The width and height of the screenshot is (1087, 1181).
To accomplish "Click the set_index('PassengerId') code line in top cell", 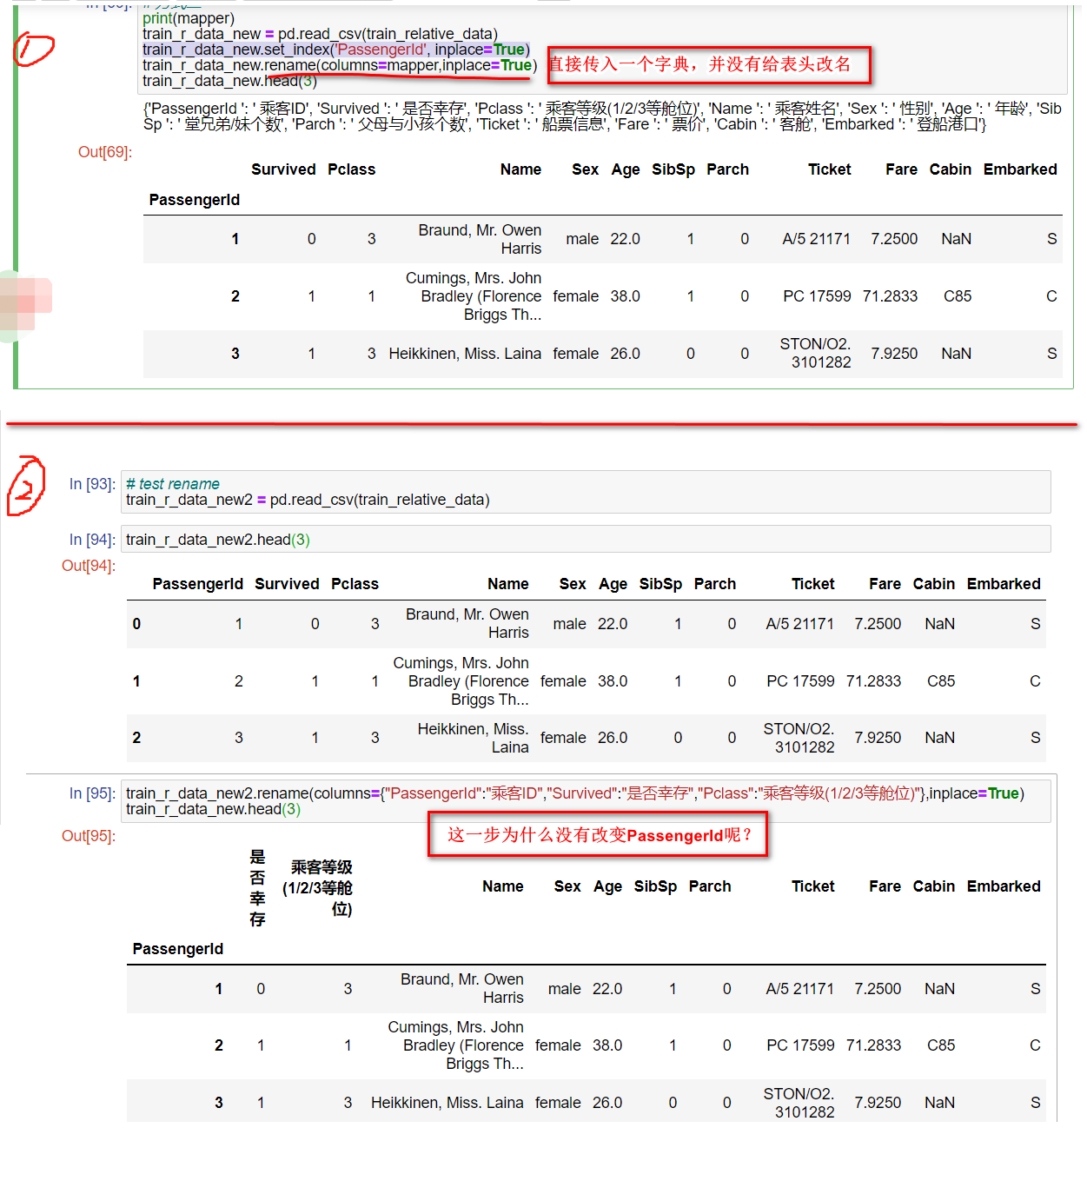I will (x=336, y=50).
